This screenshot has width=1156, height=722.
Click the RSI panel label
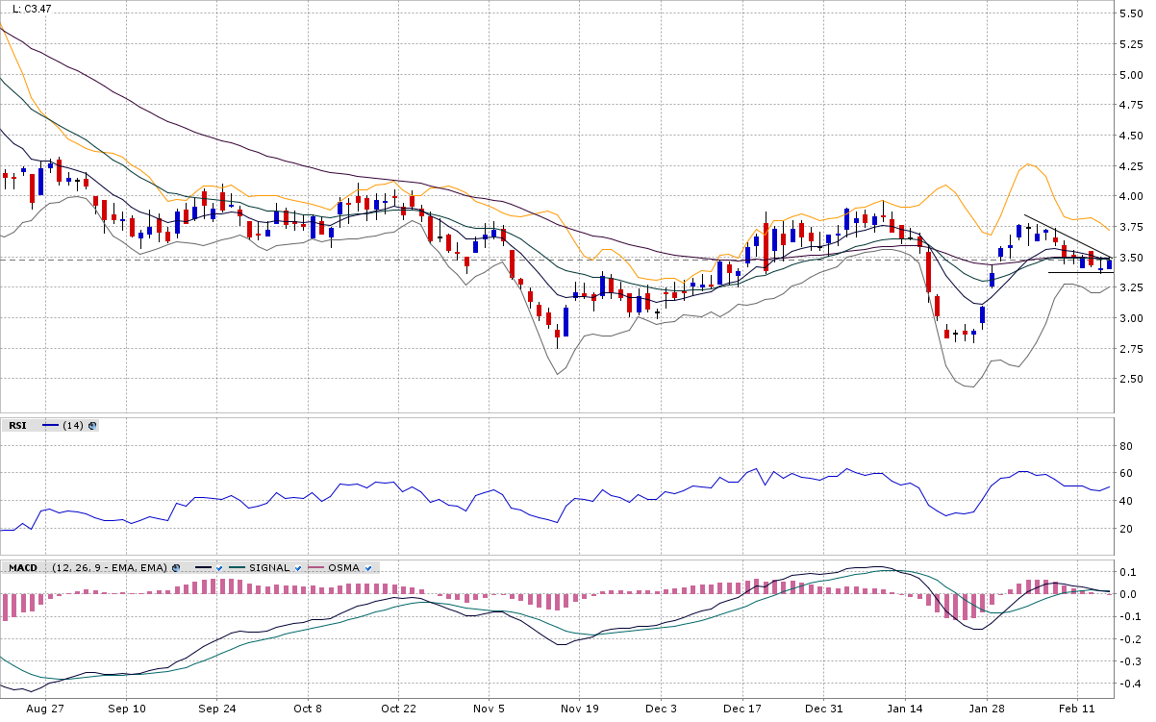17,425
